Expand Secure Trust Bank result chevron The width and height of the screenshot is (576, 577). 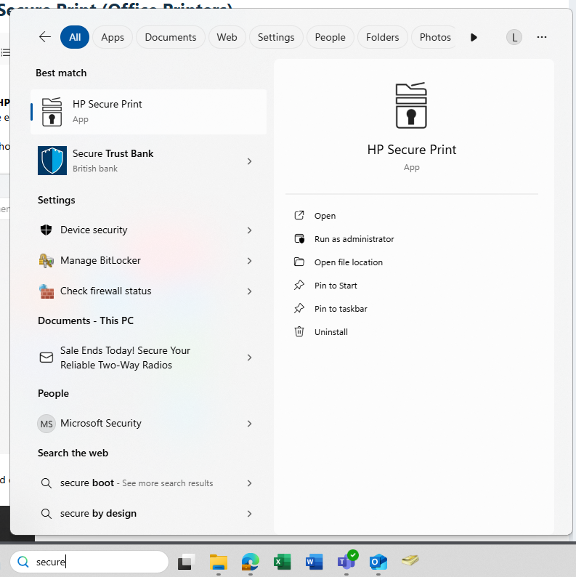[249, 161]
